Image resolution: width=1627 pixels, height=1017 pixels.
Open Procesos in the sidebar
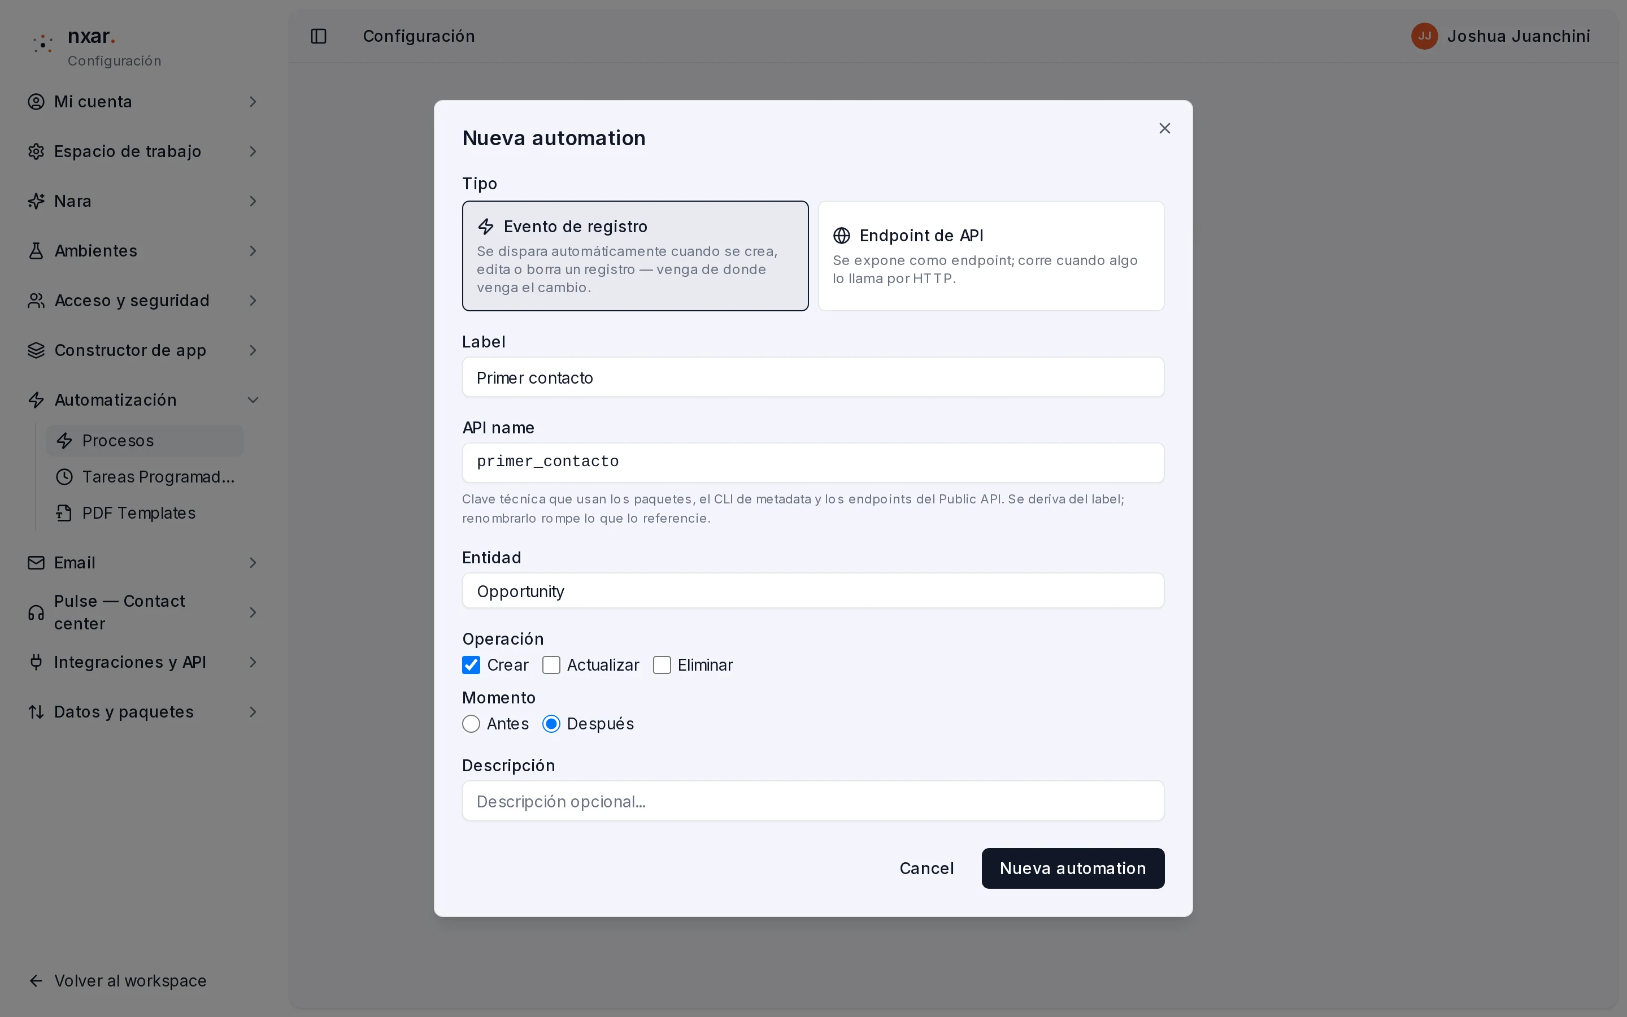coord(145,441)
